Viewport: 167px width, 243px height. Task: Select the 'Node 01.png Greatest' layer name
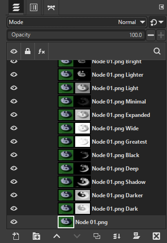point(119,142)
